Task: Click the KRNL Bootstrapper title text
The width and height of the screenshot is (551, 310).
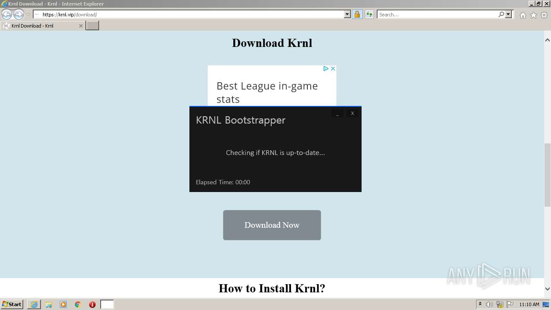Action: [241, 120]
